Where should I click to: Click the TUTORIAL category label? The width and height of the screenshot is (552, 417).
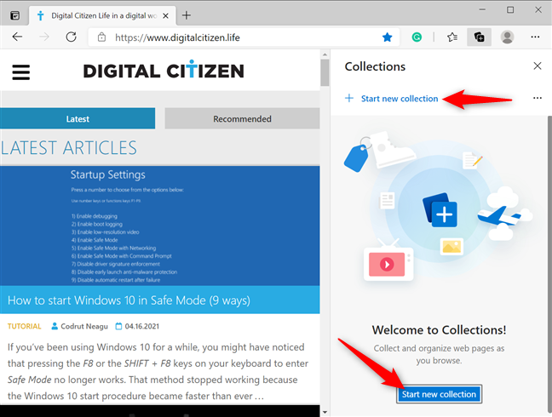(25, 326)
